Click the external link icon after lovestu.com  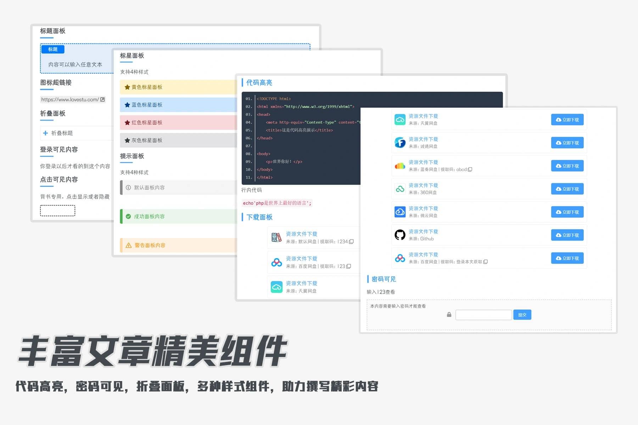pos(102,100)
